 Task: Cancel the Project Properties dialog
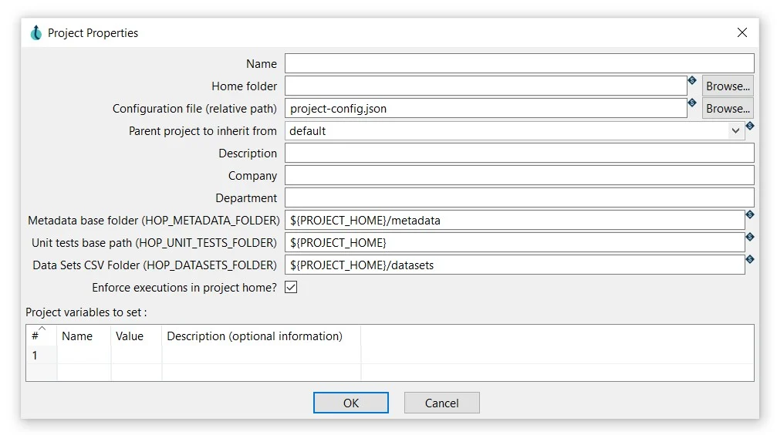click(441, 403)
